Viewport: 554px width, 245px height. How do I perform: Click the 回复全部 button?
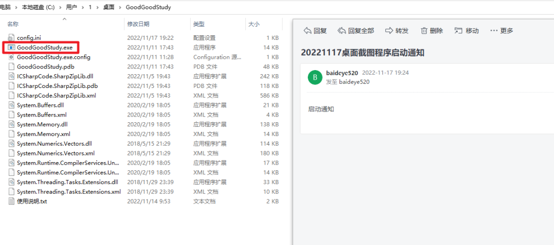click(x=356, y=31)
